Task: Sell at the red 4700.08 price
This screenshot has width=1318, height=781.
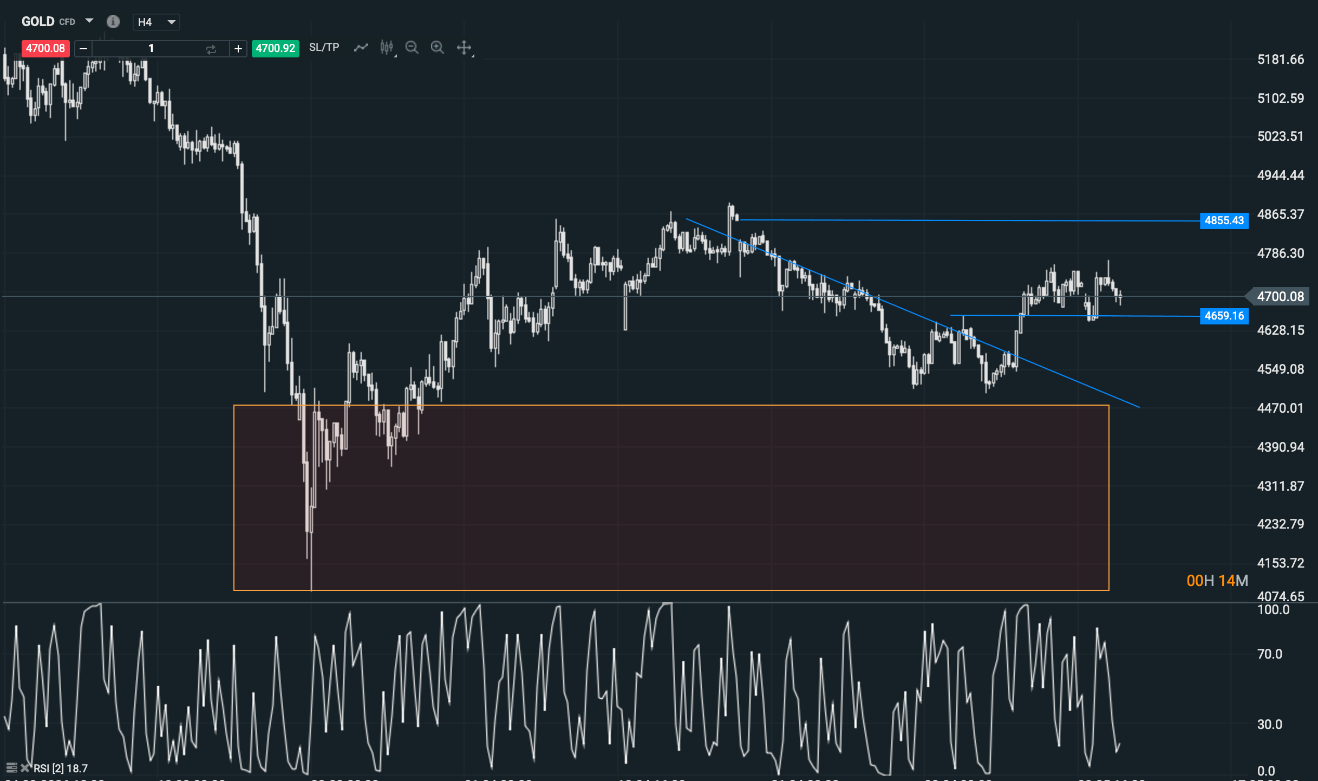Action: [x=45, y=48]
